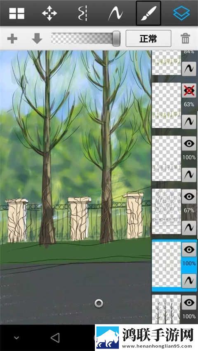
Task: Hide the bottom tree-trunk layer
Action: [189, 303]
